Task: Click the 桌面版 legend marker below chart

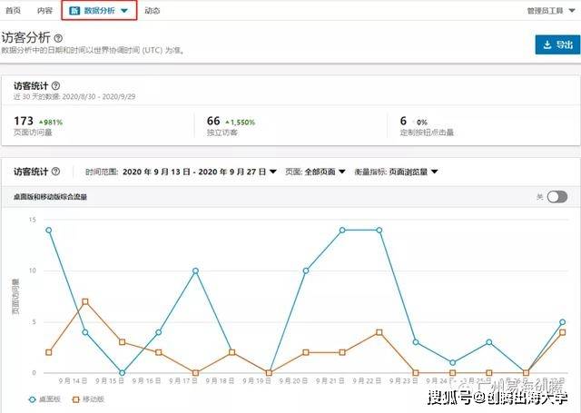Action: point(18,399)
